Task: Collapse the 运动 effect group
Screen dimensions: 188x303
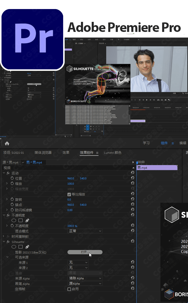Action: coord(4,173)
